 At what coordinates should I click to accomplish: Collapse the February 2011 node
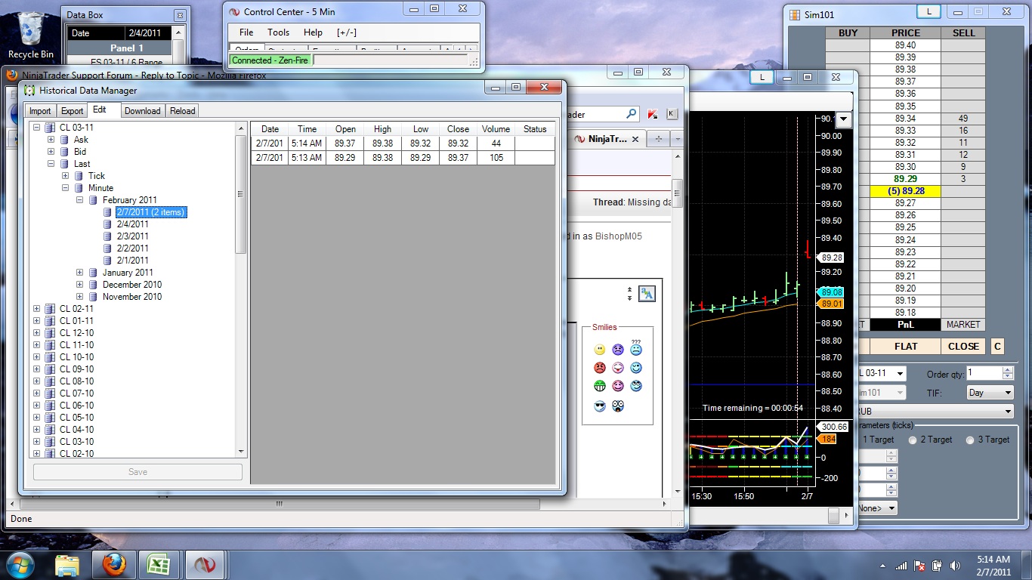click(x=80, y=200)
